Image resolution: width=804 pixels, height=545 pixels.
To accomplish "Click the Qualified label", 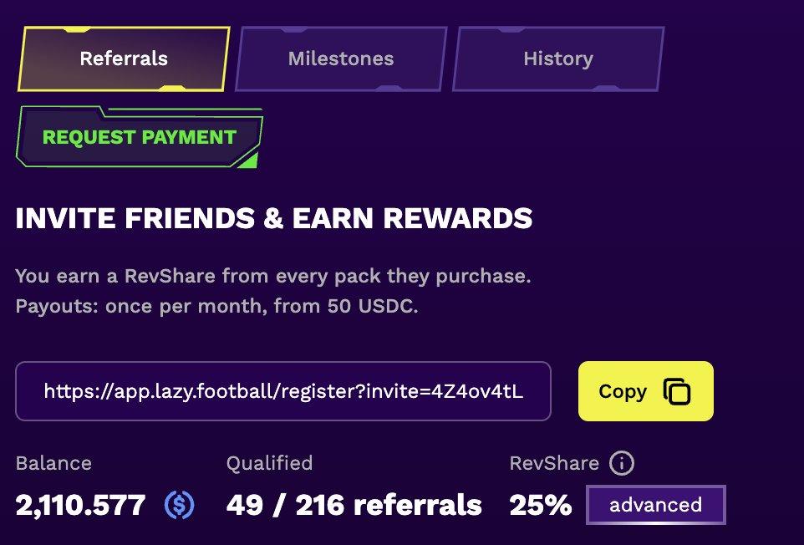I will 269,463.
